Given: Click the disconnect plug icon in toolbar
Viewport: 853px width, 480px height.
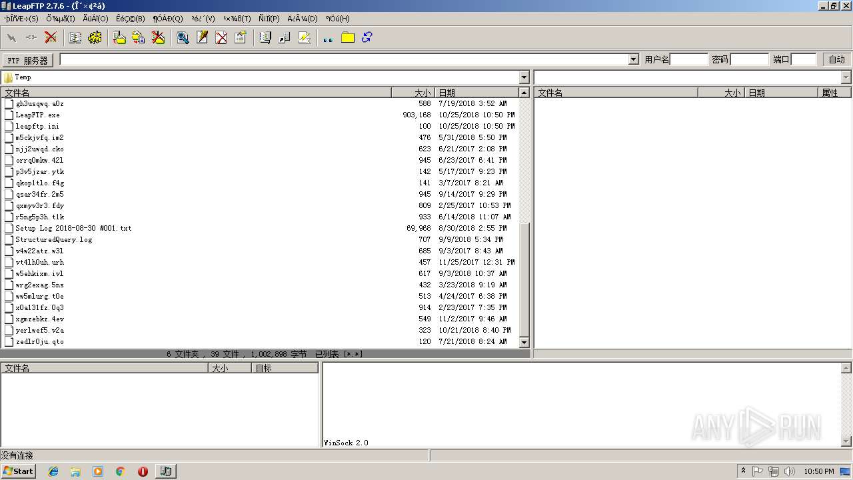Looking at the screenshot, I should (31, 38).
